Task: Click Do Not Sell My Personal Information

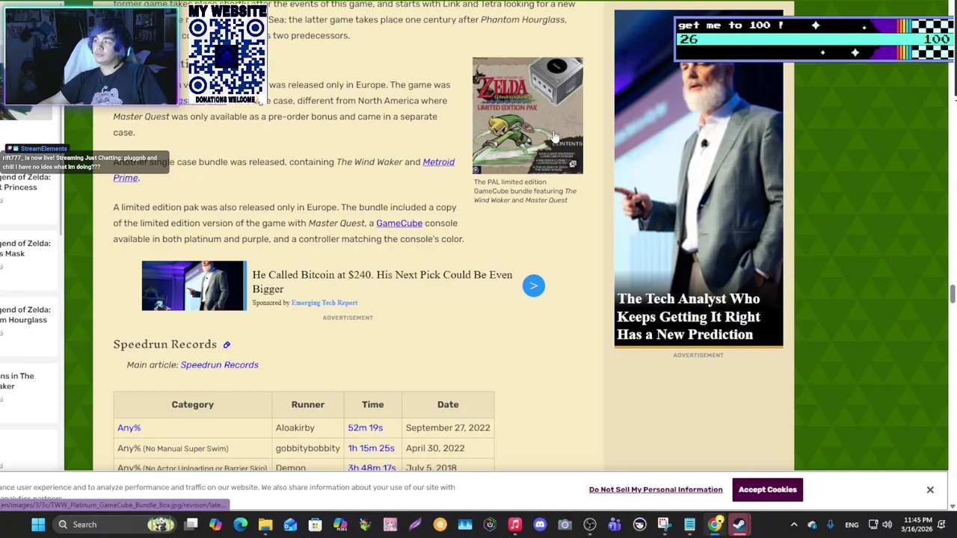Action: pyautogui.click(x=656, y=489)
